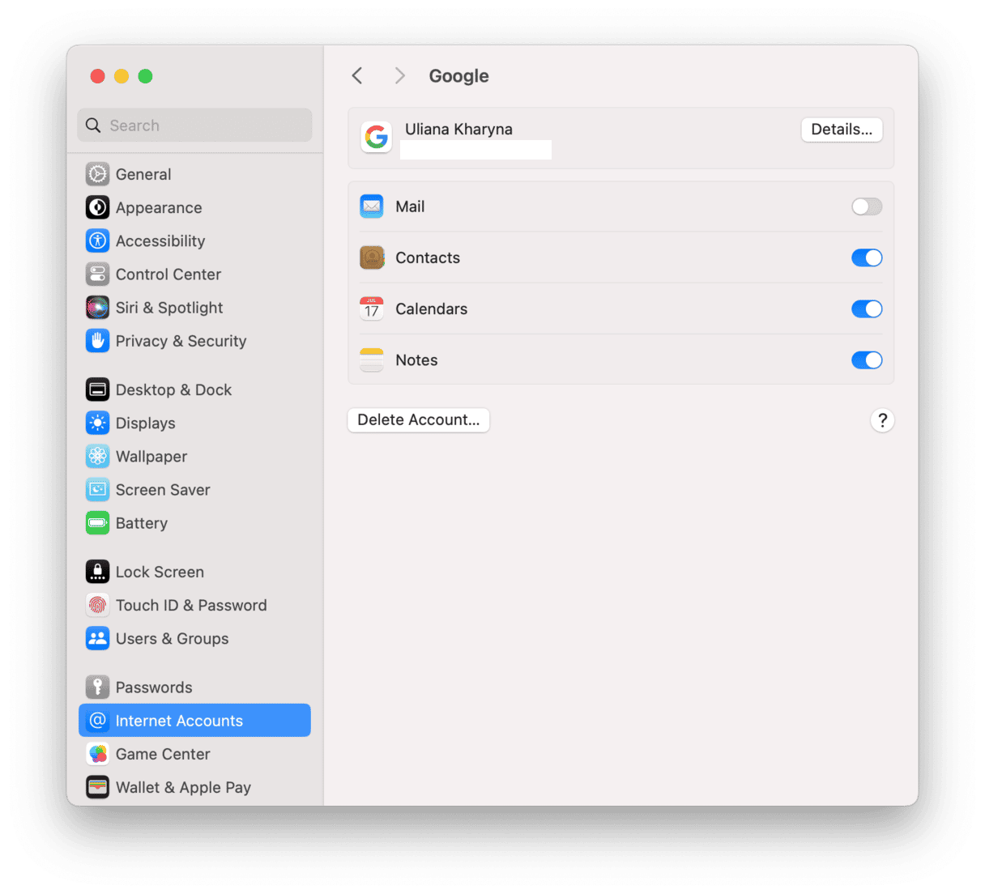Click the Mail row label
Image resolution: width=985 pixels, height=894 pixels.
click(x=410, y=206)
